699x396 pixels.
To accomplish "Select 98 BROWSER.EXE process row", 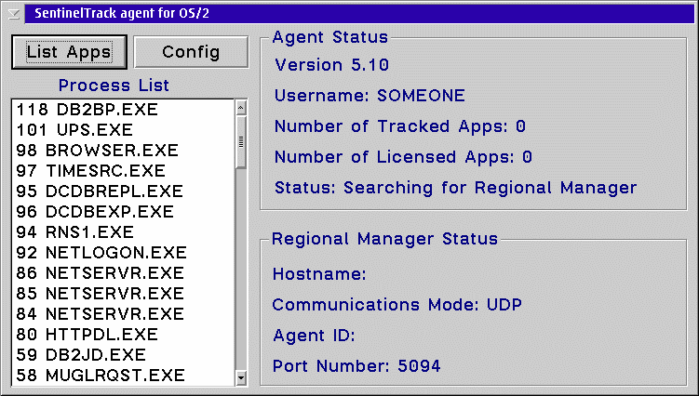I will pos(124,151).
